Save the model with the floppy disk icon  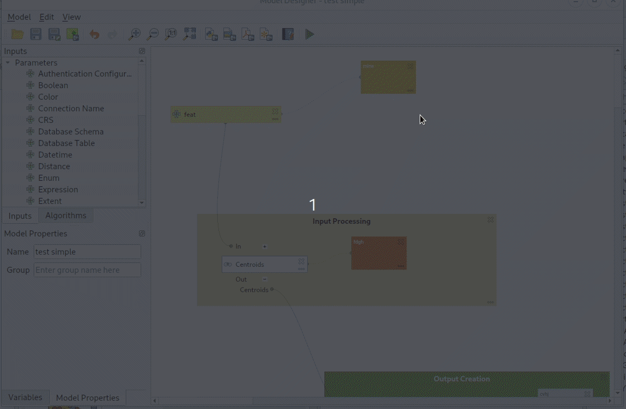[36, 34]
